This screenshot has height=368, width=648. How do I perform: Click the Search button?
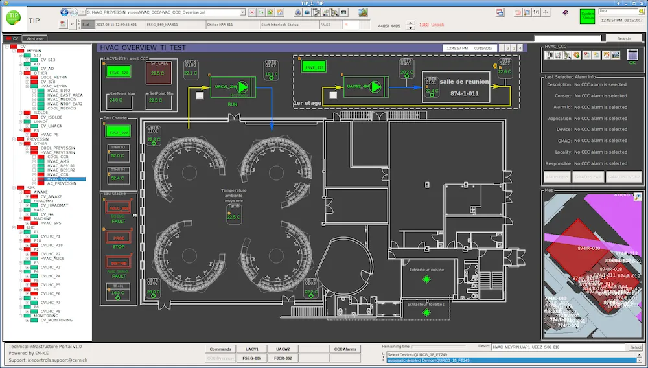coord(624,38)
